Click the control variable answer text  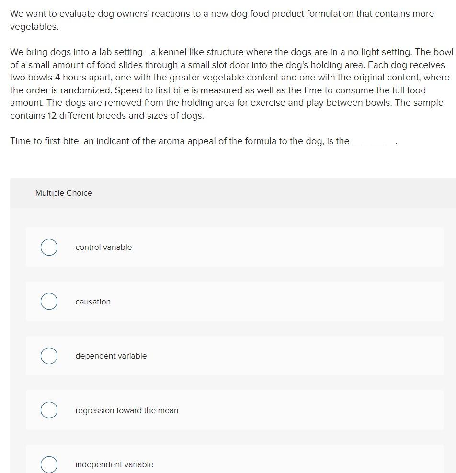[x=103, y=247]
